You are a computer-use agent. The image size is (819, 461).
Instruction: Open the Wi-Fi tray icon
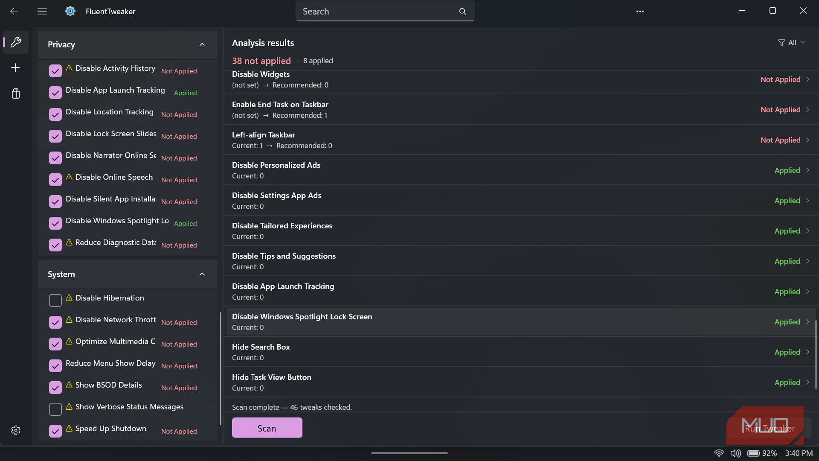pyautogui.click(x=719, y=453)
